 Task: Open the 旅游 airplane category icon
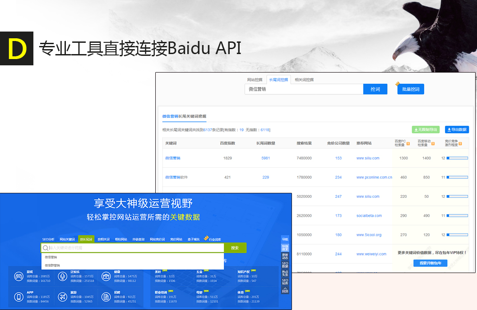point(62,296)
